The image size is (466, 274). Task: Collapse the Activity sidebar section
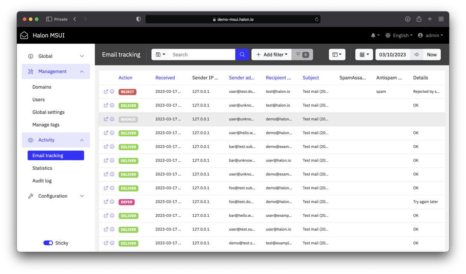pyautogui.click(x=56, y=140)
